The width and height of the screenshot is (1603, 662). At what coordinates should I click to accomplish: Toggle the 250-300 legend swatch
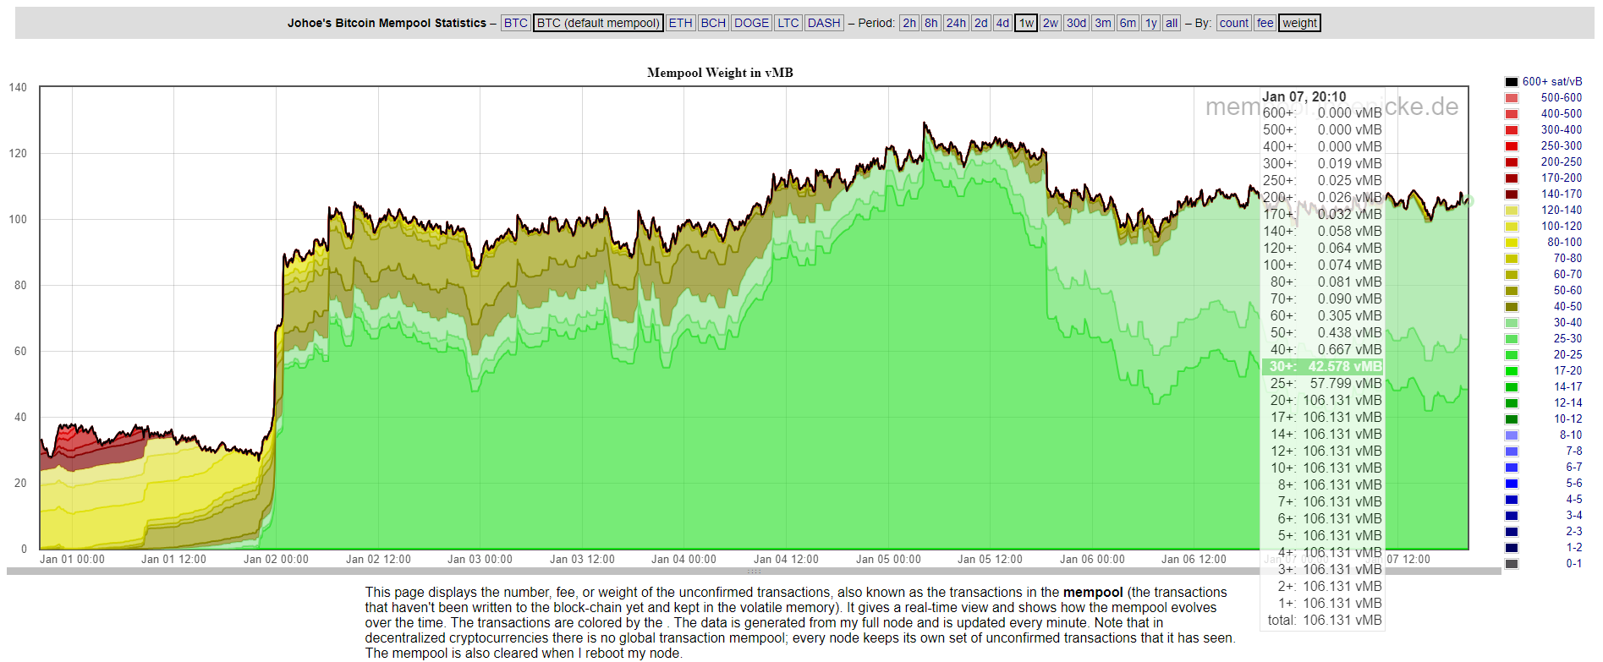(x=1511, y=146)
